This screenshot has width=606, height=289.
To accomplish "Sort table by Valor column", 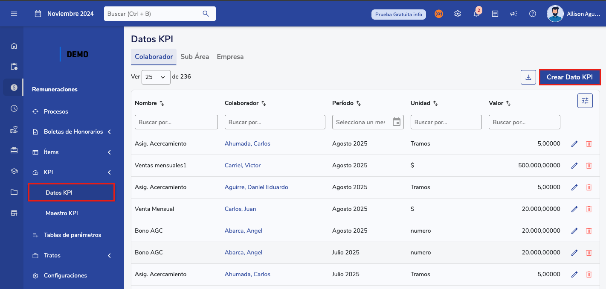I will point(508,103).
